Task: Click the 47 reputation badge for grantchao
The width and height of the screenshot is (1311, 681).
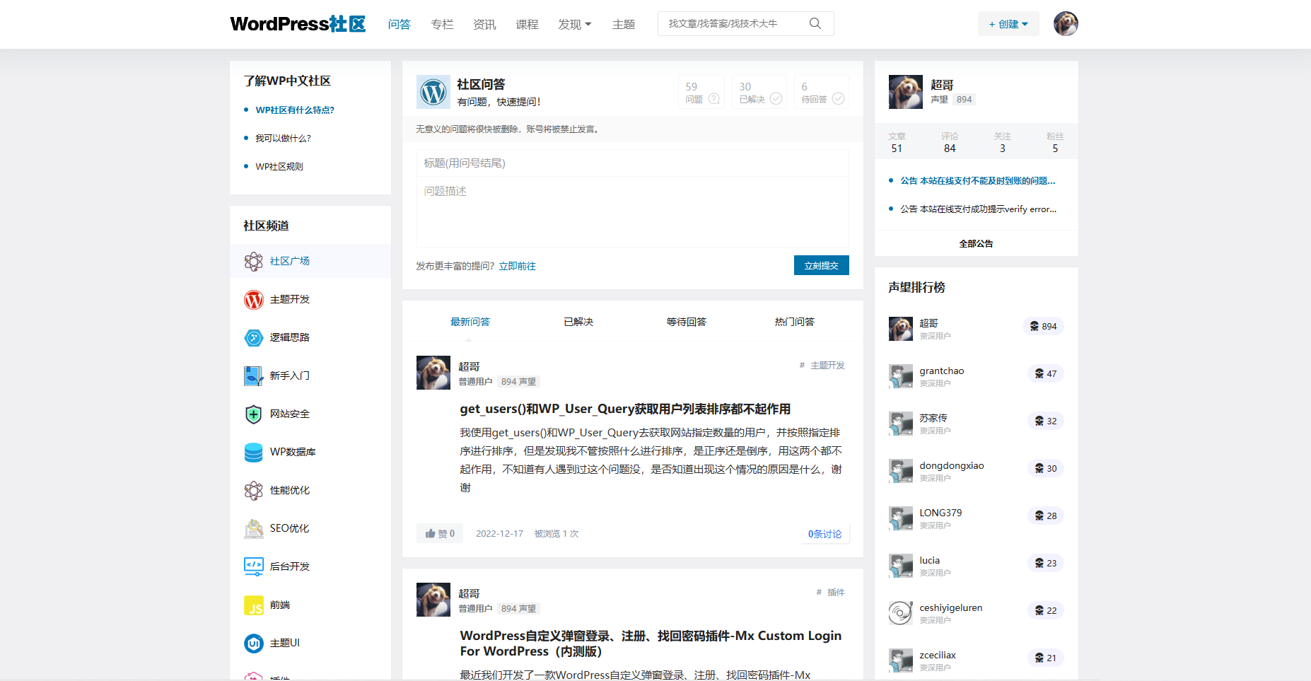Action: pos(1046,373)
